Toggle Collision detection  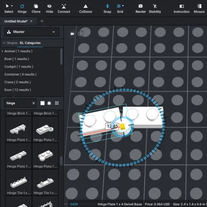tap(86, 9)
